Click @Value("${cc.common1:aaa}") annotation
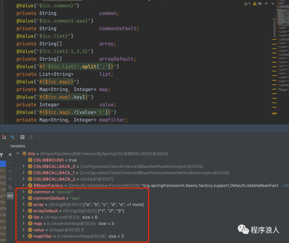The width and height of the screenshot is (289, 243). coord(55,21)
